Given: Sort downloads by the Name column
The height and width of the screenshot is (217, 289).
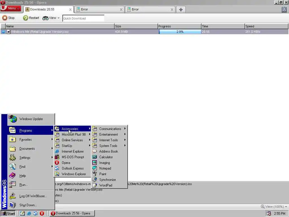Looking at the screenshot, I should [60, 26].
